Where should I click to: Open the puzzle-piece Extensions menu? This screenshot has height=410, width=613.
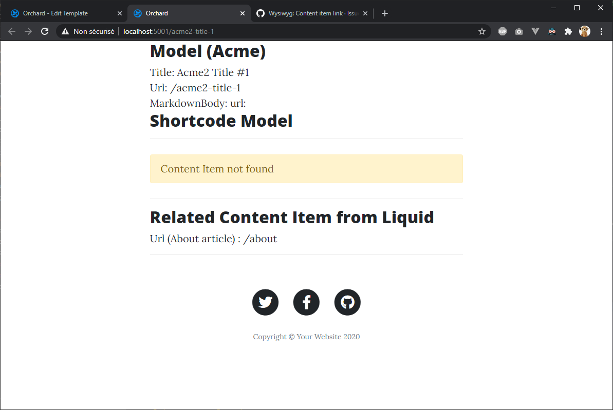tap(568, 31)
